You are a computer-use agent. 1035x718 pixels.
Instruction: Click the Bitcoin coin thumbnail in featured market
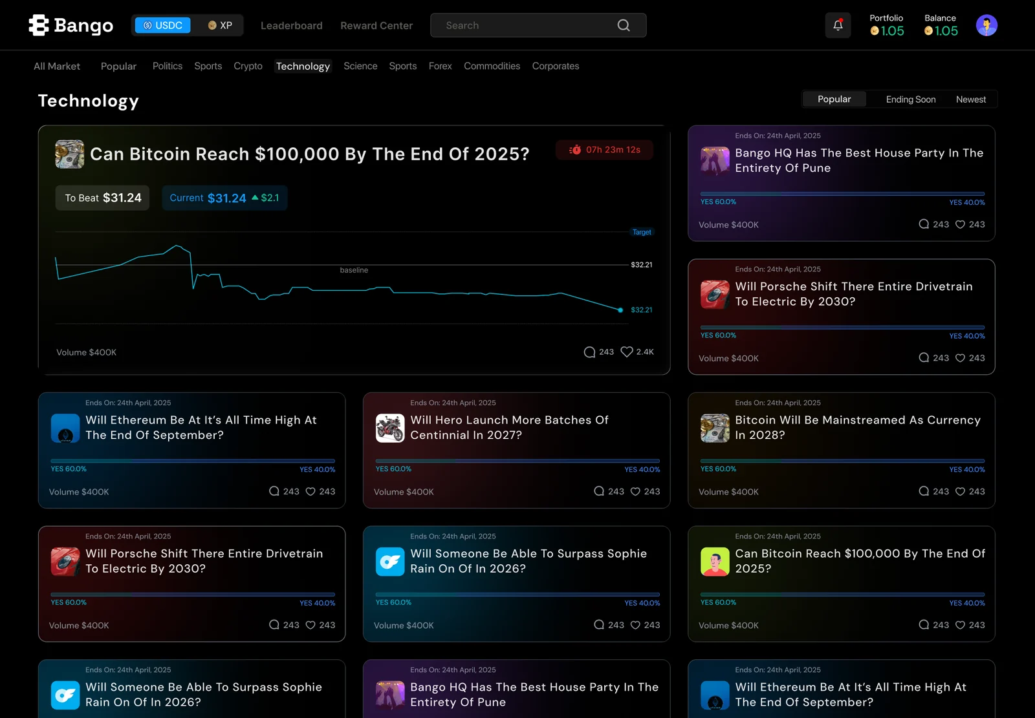point(70,154)
